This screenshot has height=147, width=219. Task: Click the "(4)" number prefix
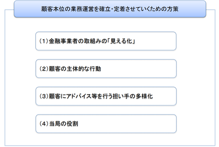coord(43,124)
